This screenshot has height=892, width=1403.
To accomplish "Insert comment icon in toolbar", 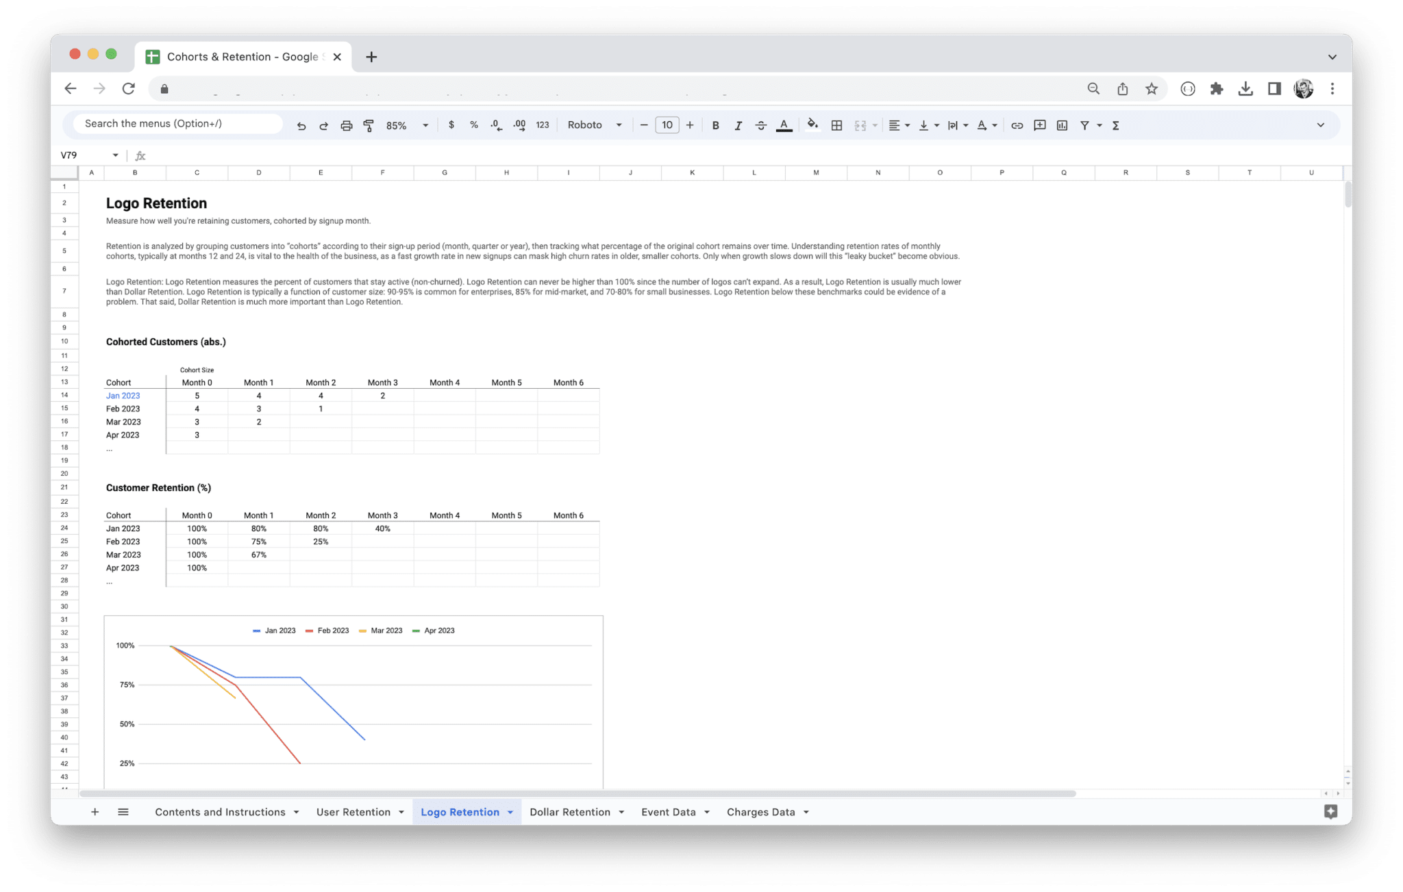I will [x=1040, y=125].
